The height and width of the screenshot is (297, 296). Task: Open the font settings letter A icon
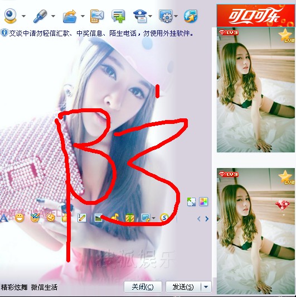point(4,218)
